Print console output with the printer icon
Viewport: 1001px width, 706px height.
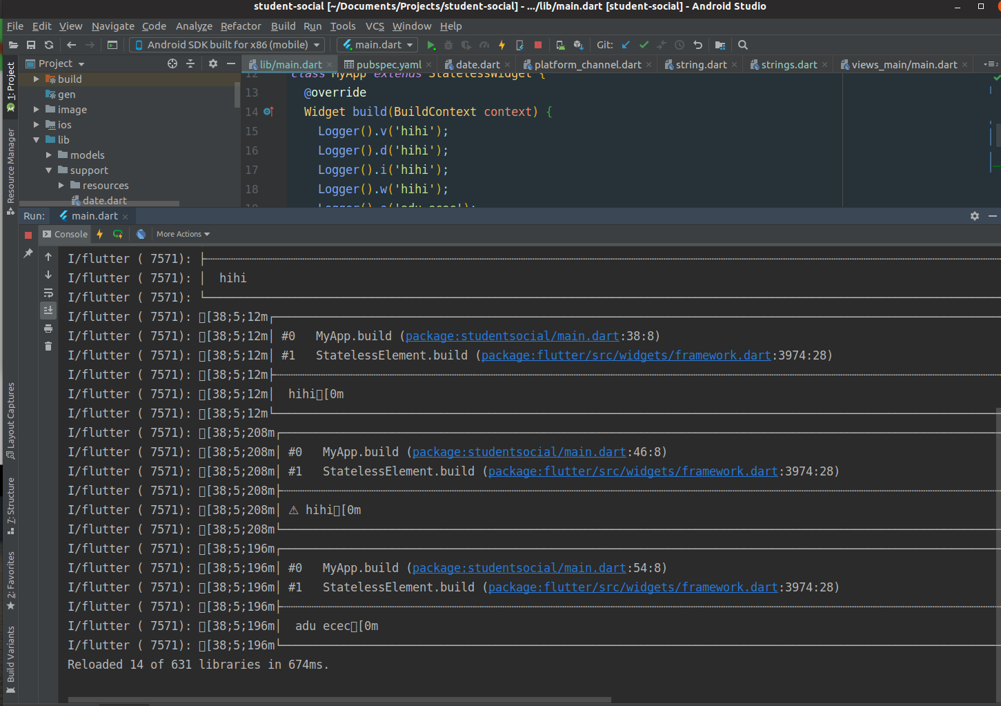[48, 329]
